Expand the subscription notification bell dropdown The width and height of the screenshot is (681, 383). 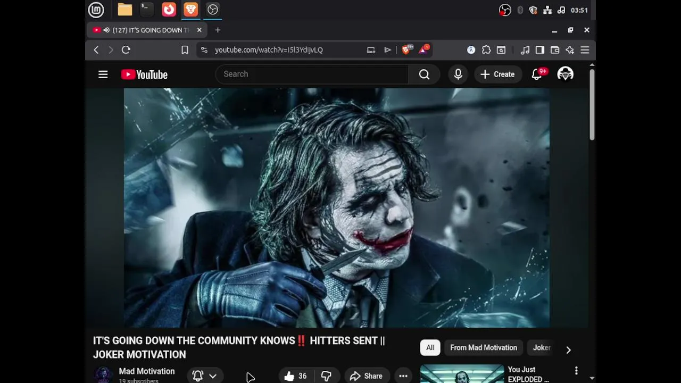[x=204, y=376]
